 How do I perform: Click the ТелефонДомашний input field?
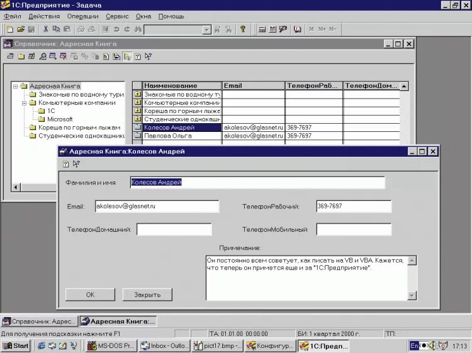click(174, 229)
